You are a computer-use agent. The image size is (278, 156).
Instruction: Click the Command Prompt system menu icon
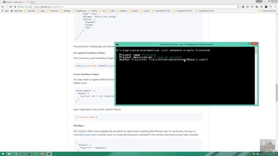point(117,44)
